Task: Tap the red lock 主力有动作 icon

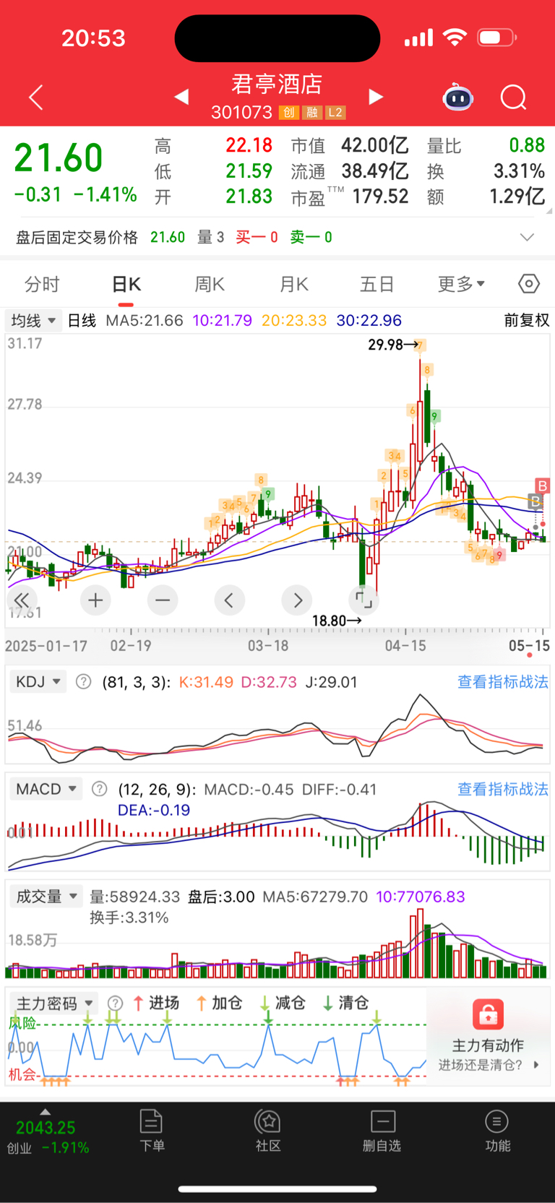Action: [488, 1014]
